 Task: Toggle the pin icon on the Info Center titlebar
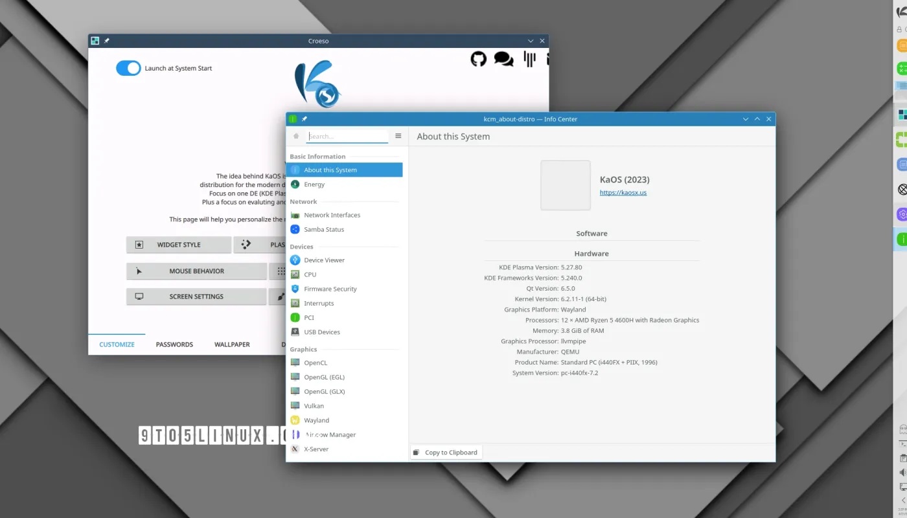click(304, 118)
